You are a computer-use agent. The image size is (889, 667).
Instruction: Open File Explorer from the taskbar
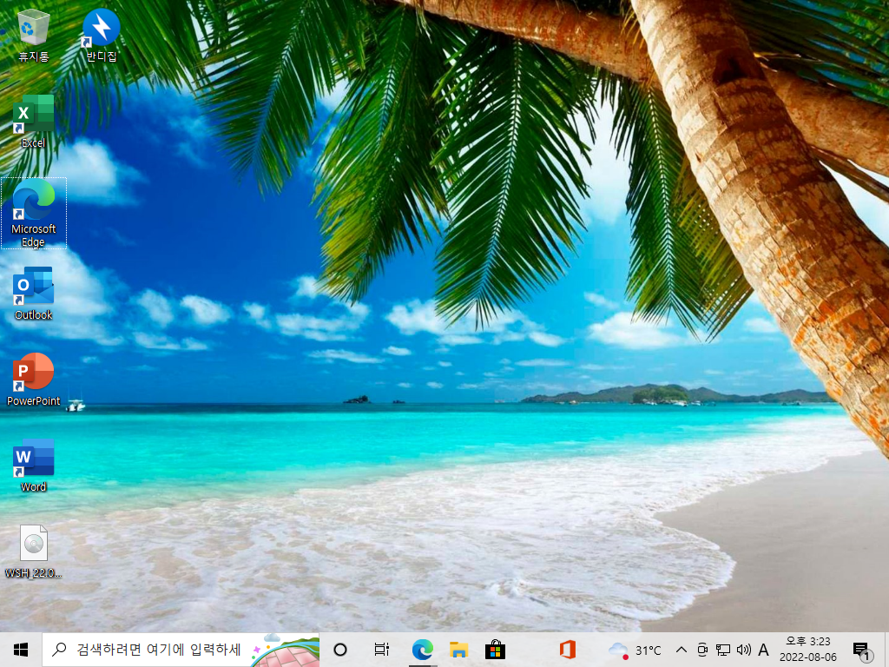point(458,650)
